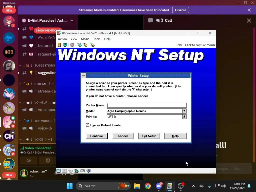Click the ACPI shutdown power icon
The width and height of the screenshot is (256, 192).
point(72,45)
